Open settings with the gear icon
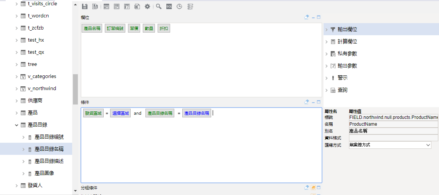Screen dimensions: 439x195 tap(147, 6)
